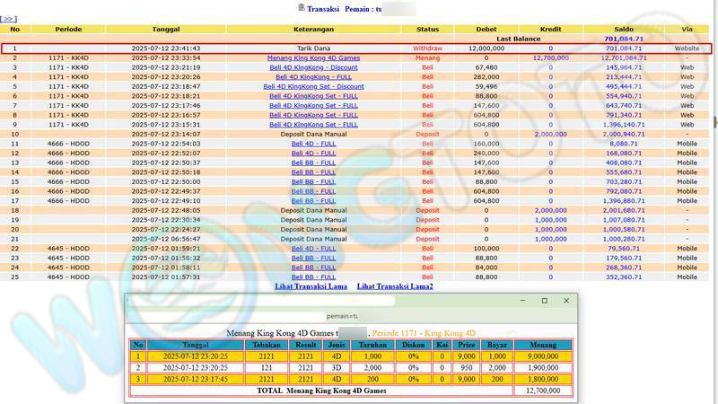Click the Keterangan column header
The height and width of the screenshot is (404, 718).
coord(313,30)
